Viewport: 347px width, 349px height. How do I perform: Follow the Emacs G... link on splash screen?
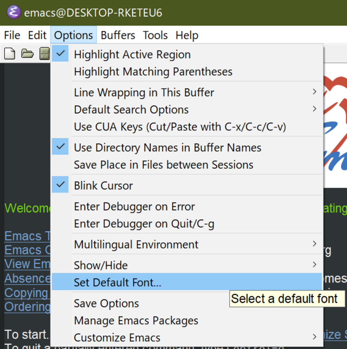(27, 250)
